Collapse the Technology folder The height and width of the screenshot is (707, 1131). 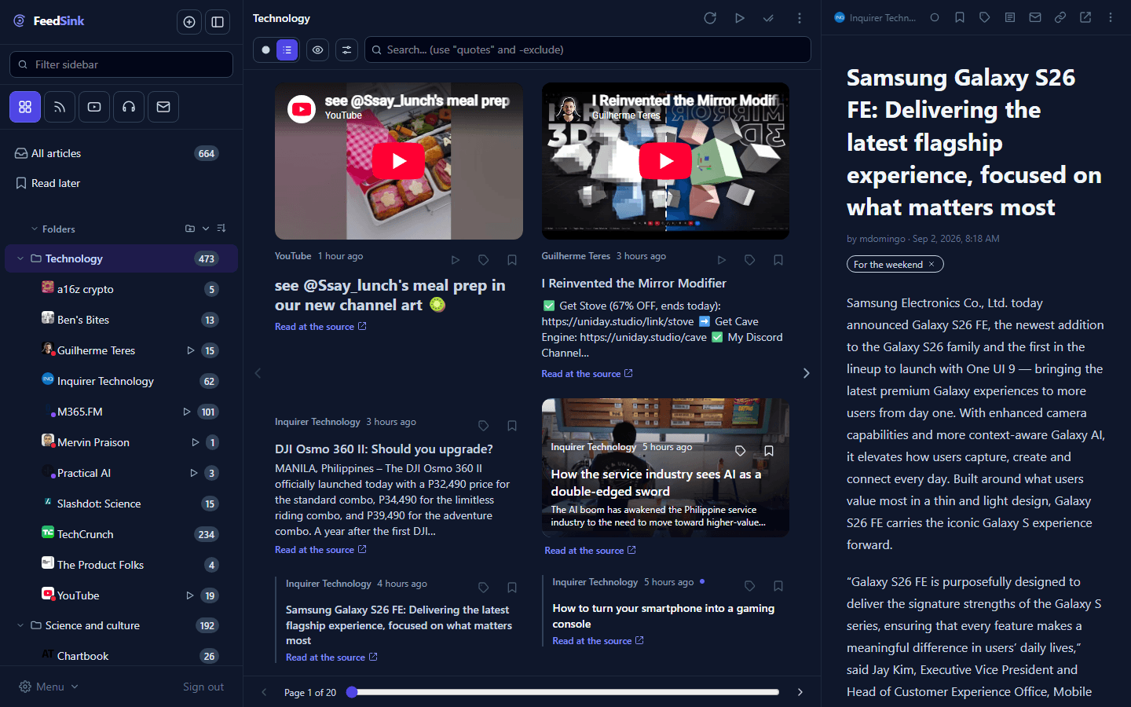coord(20,258)
